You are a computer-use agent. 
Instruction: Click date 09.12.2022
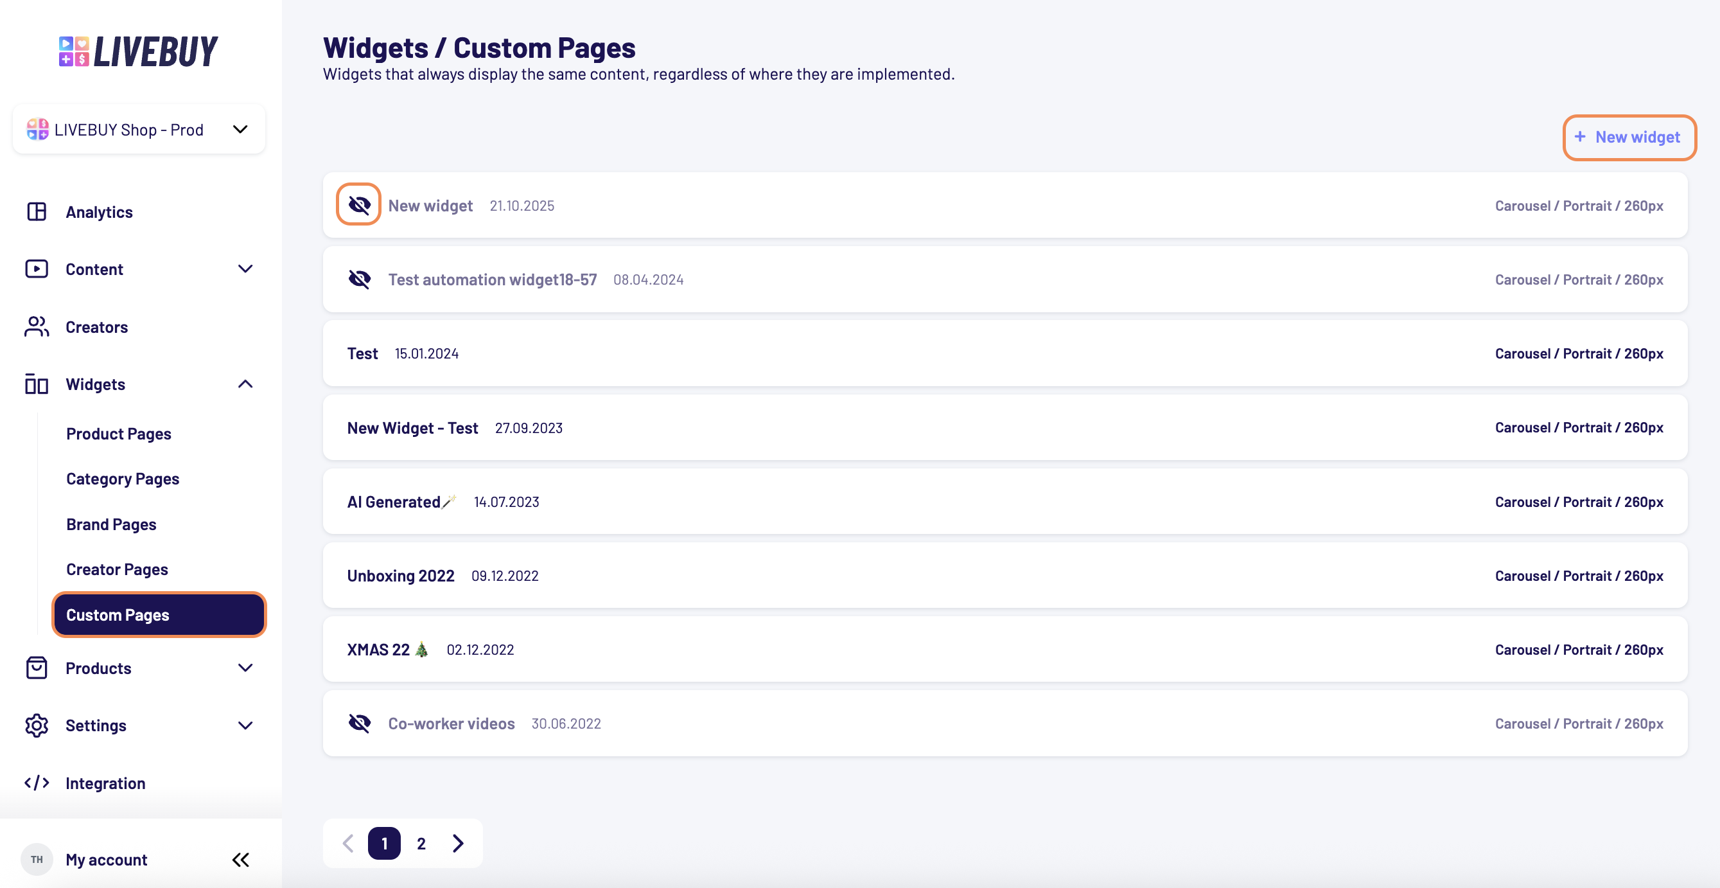tap(505, 576)
